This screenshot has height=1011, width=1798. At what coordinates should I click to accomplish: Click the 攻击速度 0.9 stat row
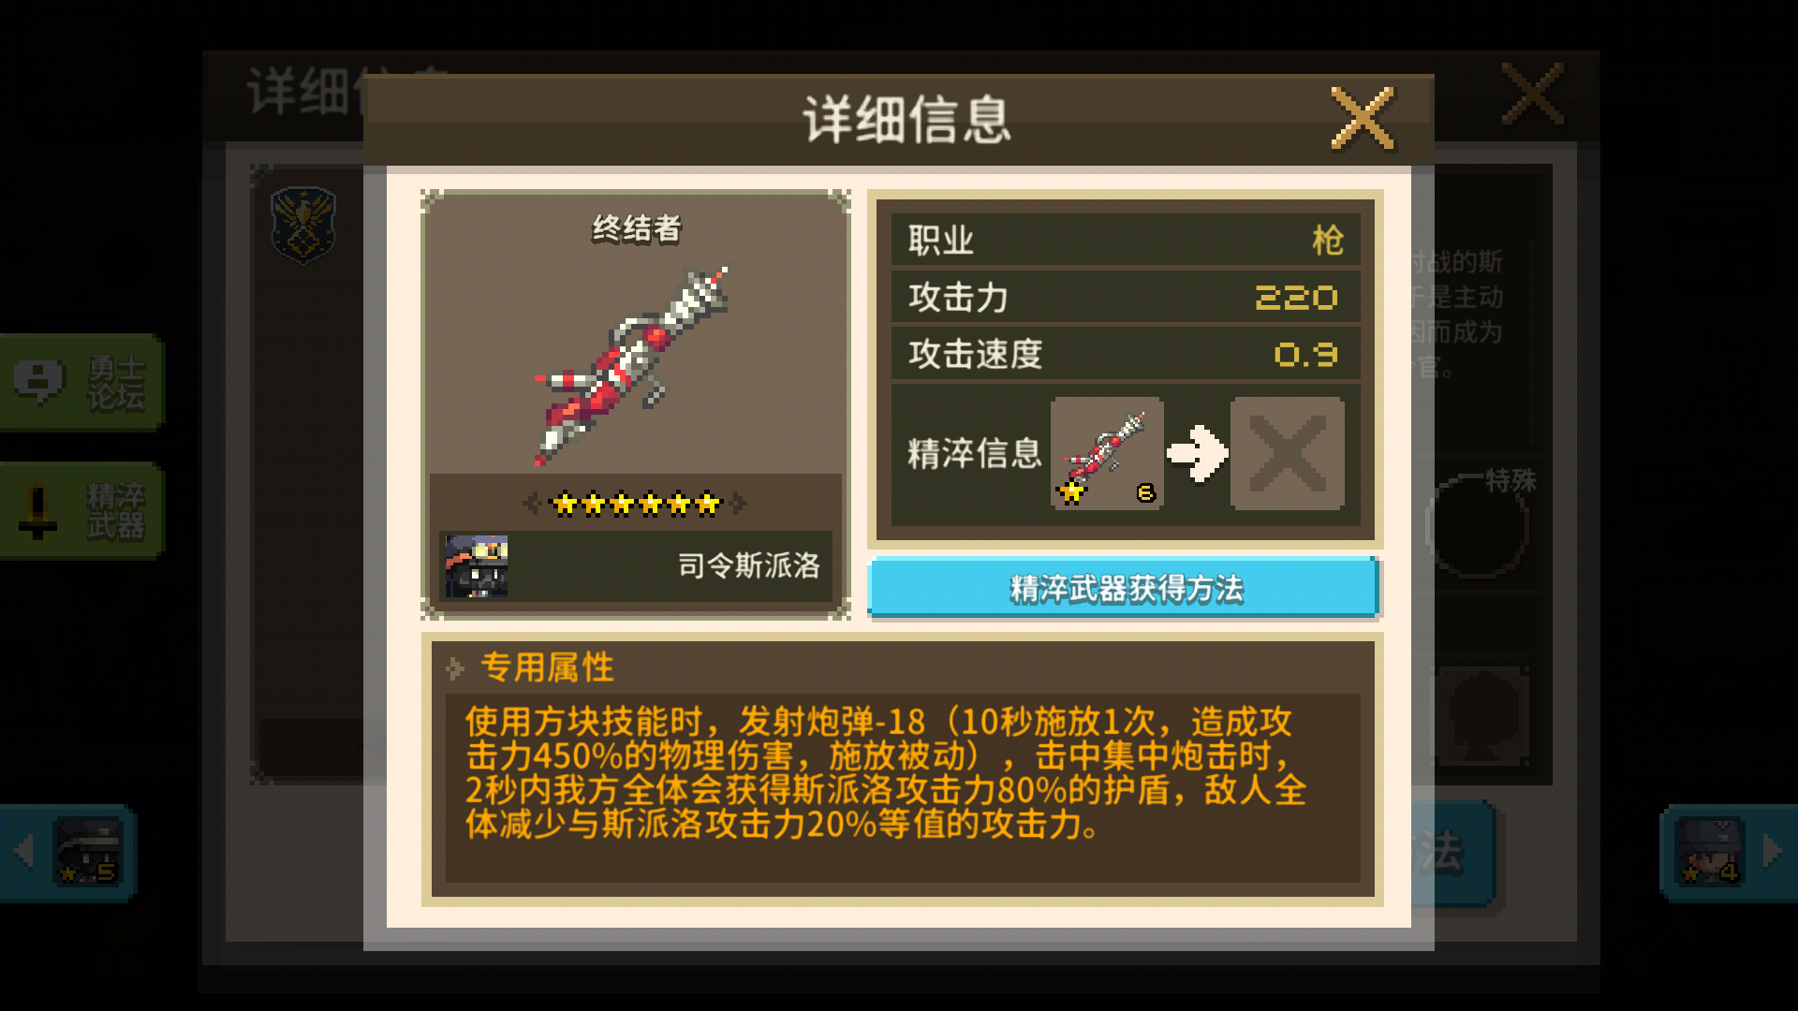click(1125, 354)
